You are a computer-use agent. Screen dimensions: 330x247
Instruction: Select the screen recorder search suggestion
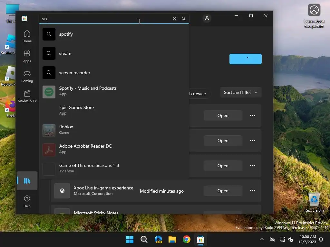(x=114, y=73)
